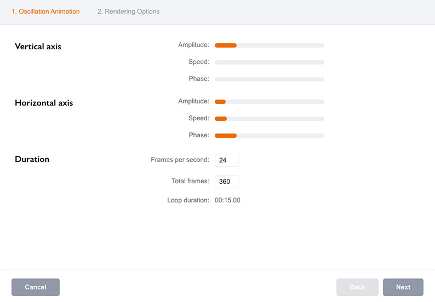Click the Horizontal axis section heading
This screenshot has width=435, height=302.
44,103
